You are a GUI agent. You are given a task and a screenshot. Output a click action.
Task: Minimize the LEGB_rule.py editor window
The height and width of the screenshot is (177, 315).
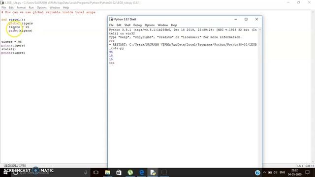pos(288,2)
